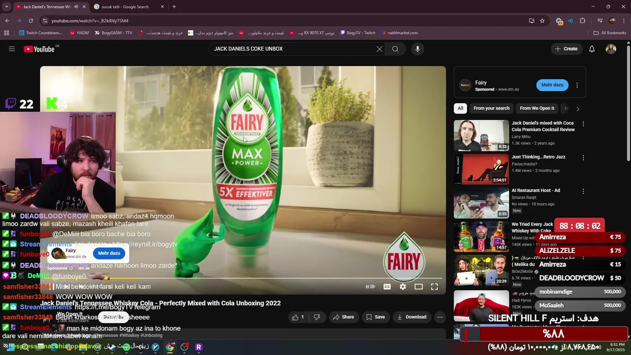Image resolution: width=631 pixels, height=355 pixels.
Task: View site information for youtube.com
Action: [45, 21]
